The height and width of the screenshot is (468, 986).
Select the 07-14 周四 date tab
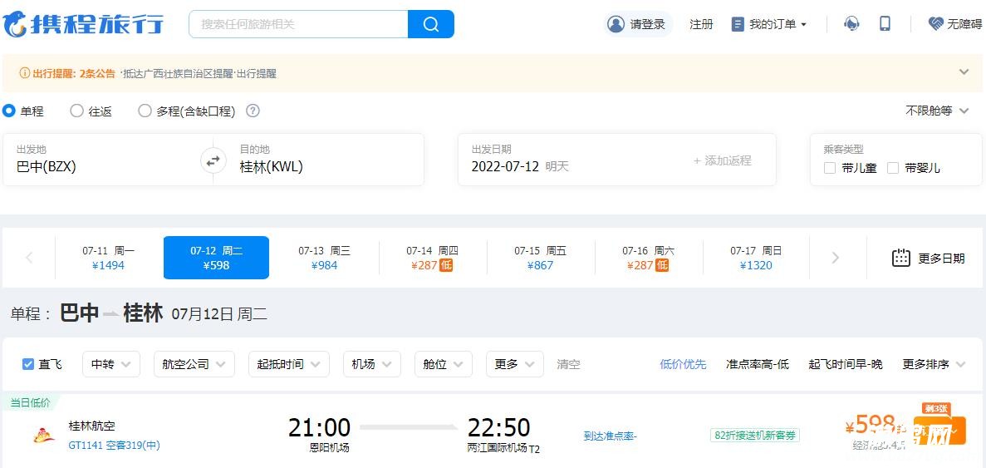coord(432,258)
